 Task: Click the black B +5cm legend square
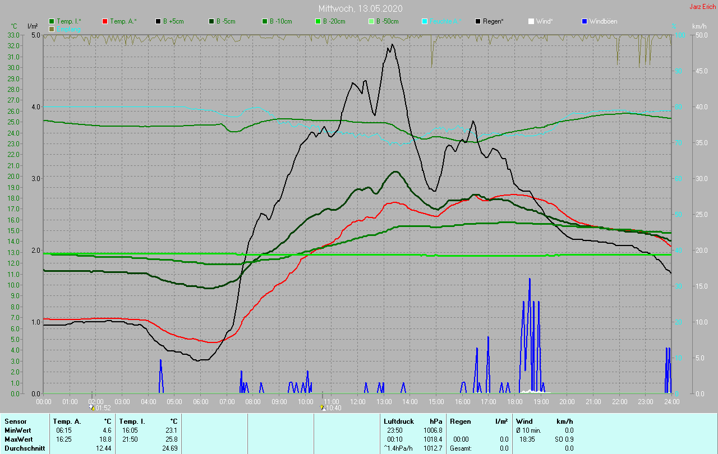click(158, 21)
